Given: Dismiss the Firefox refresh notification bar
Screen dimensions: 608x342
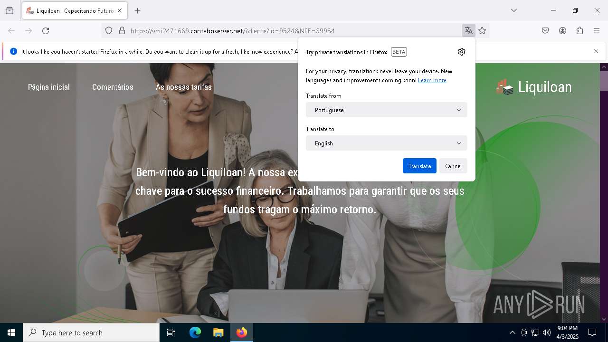Looking at the screenshot, I should (x=596, y=51).
